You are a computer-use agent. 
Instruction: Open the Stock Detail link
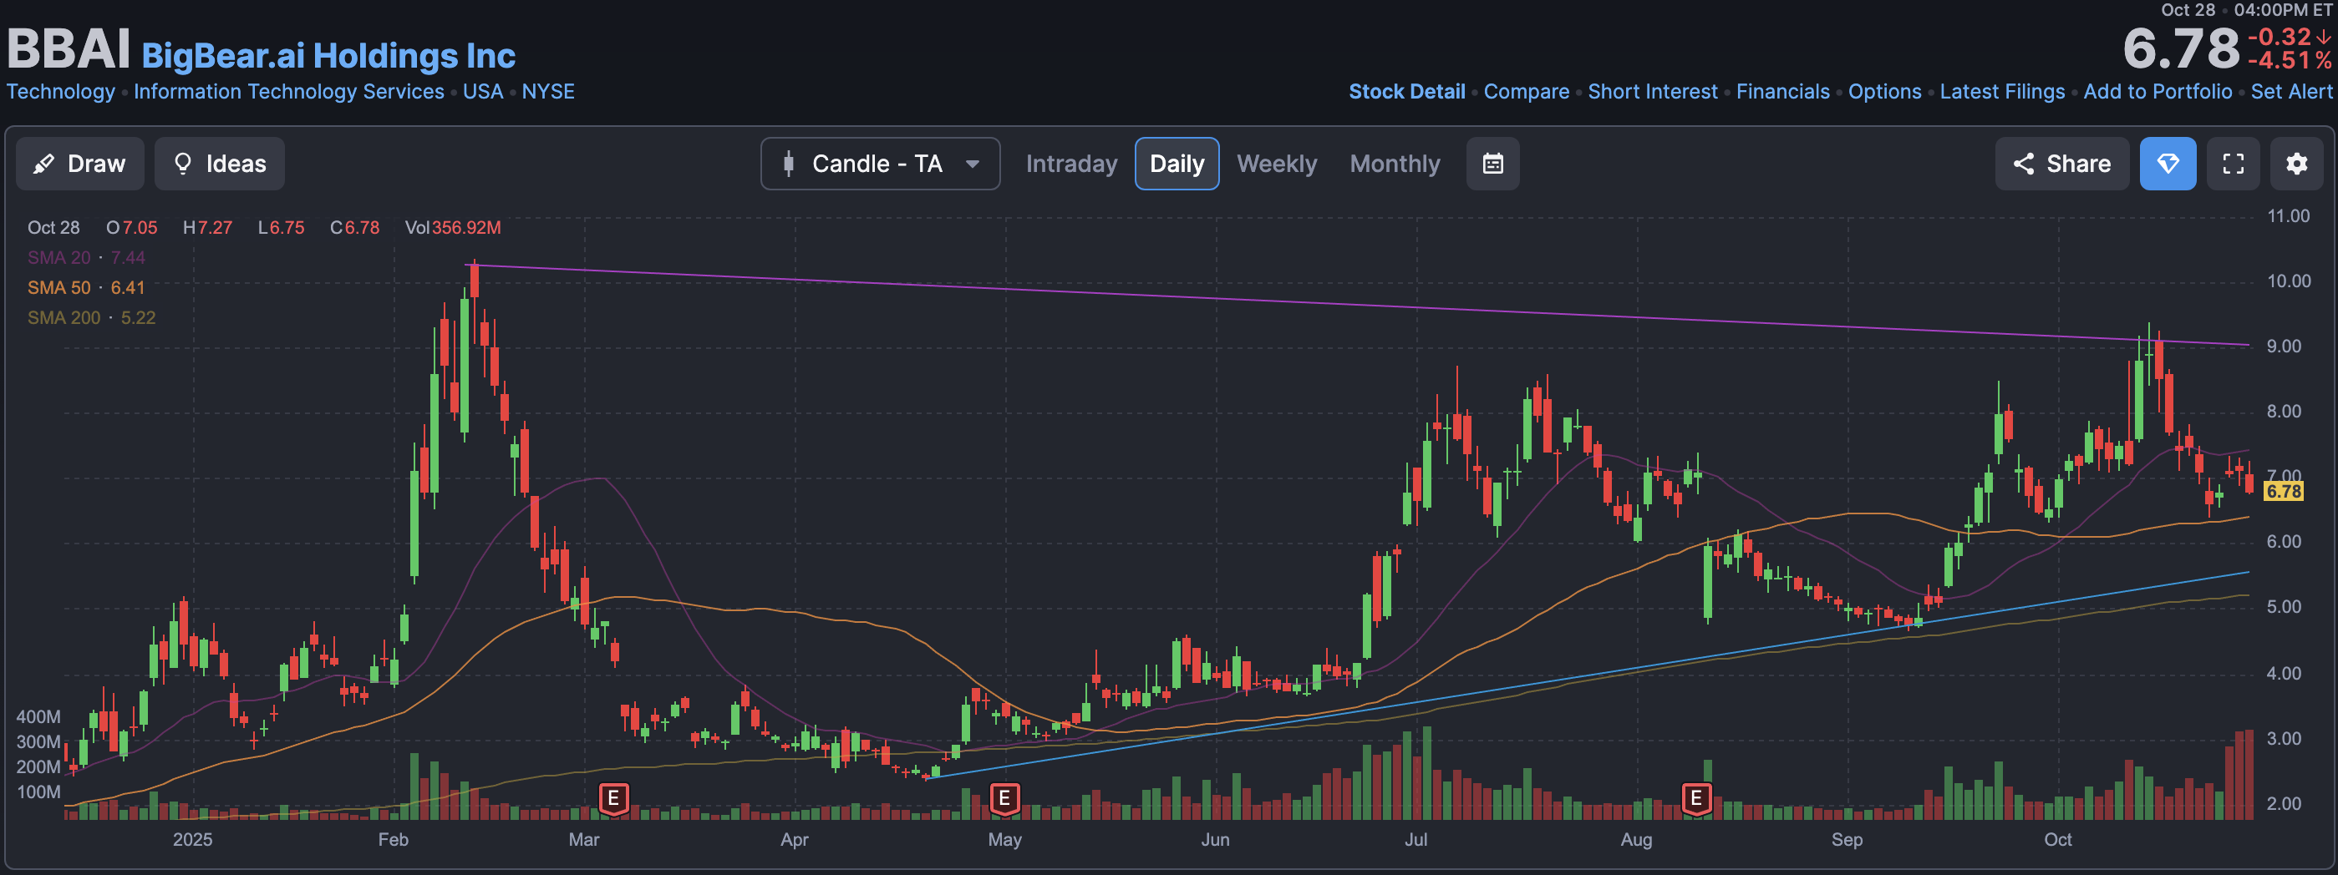point(1407,92)
